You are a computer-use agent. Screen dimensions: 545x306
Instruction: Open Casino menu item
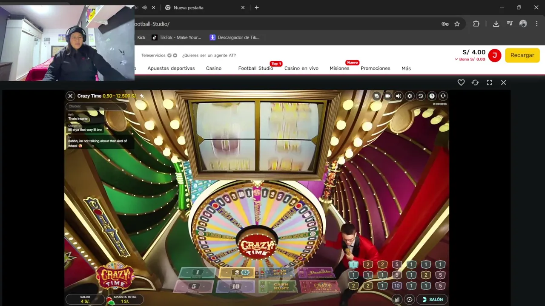point(214,68)
